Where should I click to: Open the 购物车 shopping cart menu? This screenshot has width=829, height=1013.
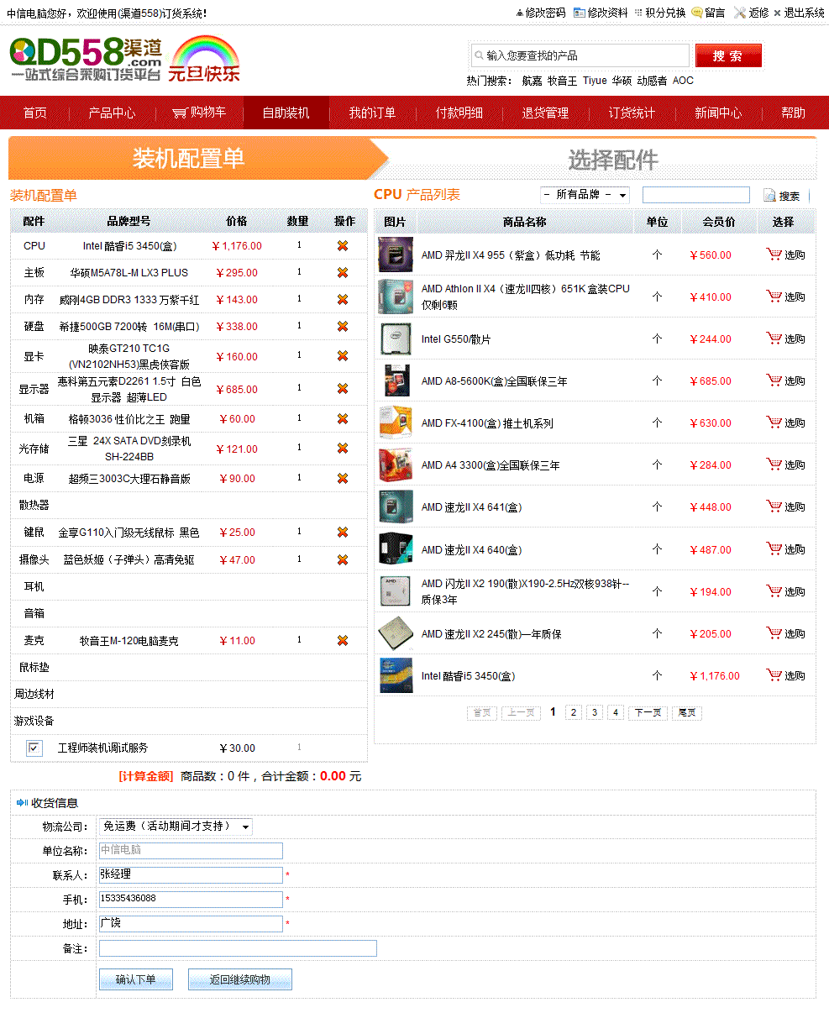(199, 113)
